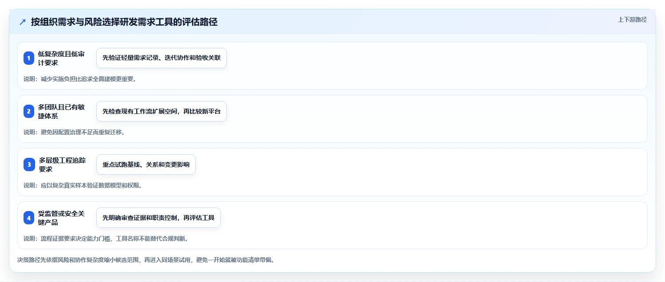Click the 受监管或安全关键产品 condition label

click(x=61, y=218)
